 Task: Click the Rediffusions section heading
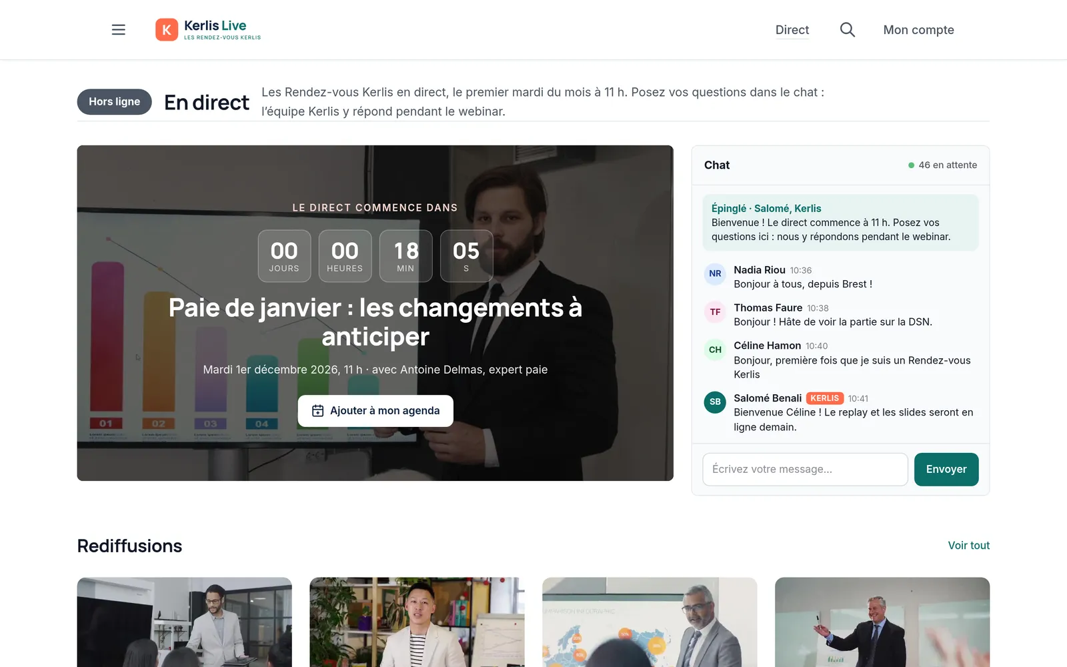point(129,546)
